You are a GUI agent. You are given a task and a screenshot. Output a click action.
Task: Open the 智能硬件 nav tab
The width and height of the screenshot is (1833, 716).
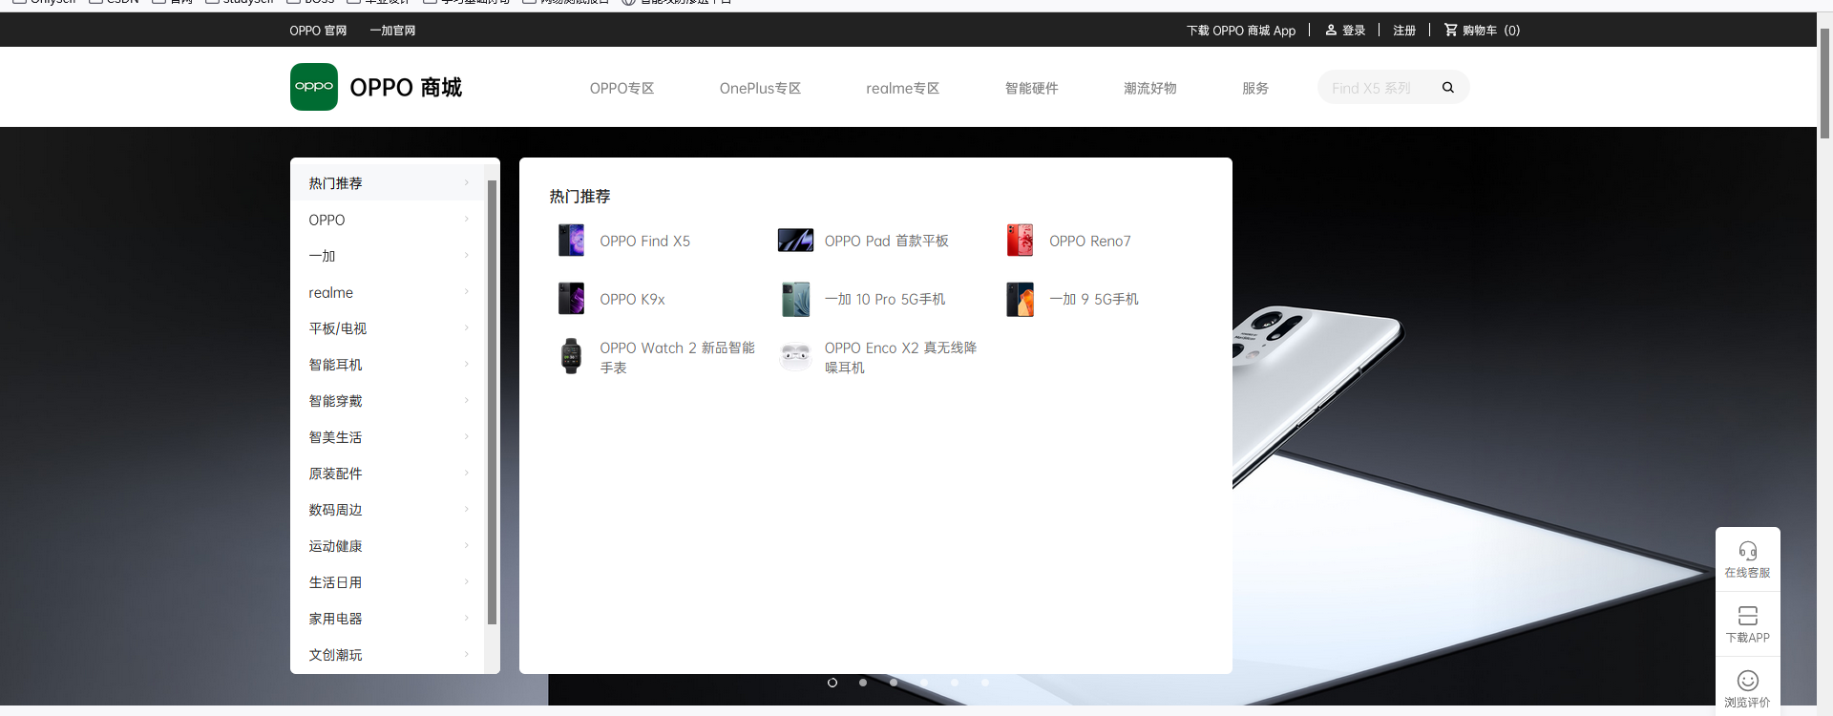1031,88
